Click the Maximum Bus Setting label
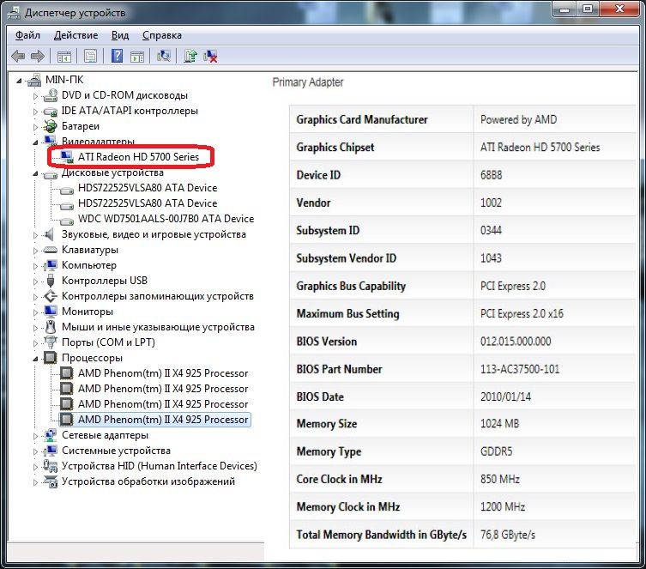 pos(347,314)
